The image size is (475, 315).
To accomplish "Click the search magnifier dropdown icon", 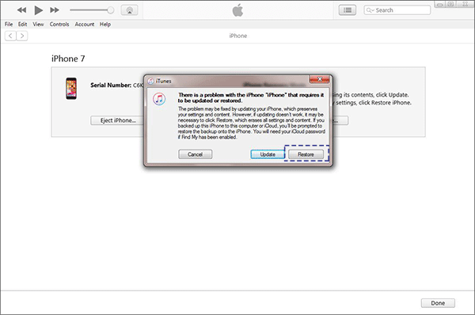I will click(370, 10).
